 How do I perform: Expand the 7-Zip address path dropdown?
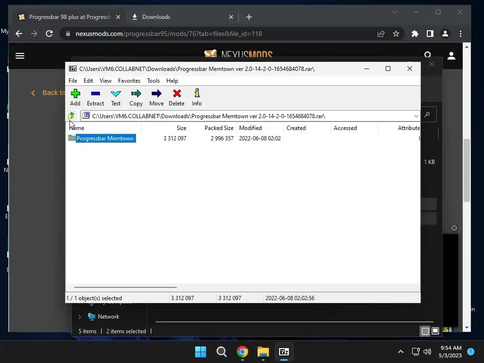pyautogui.click(x=416, y=116)
